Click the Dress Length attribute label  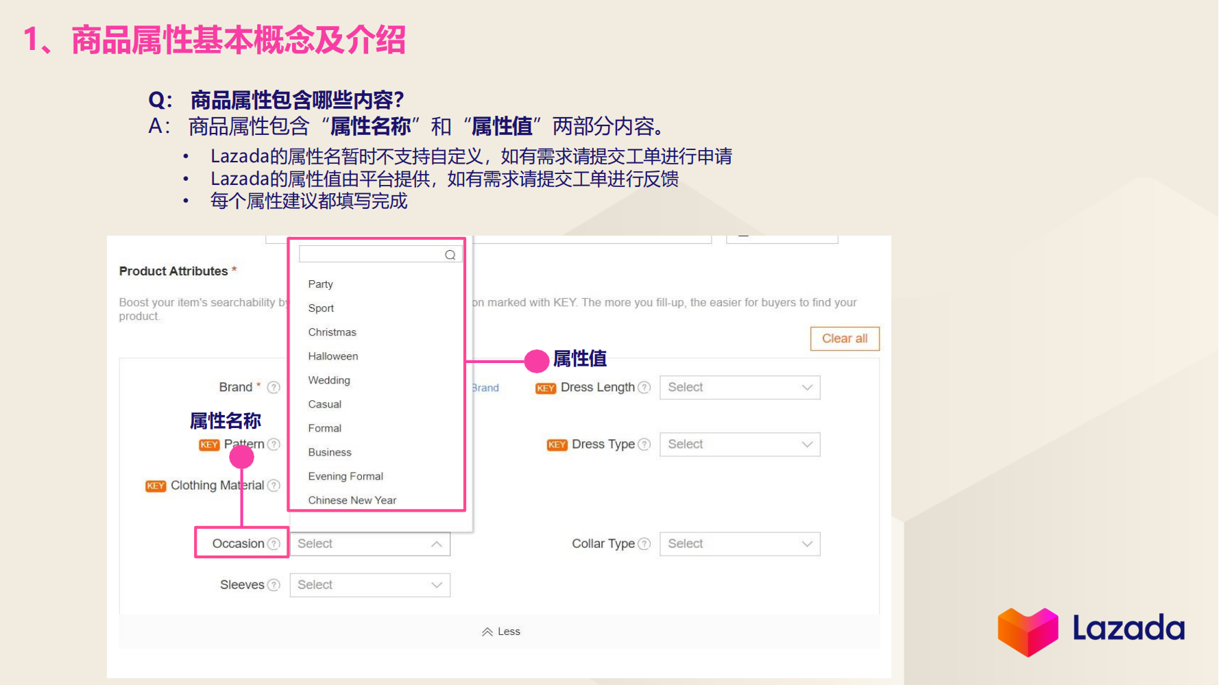[598, 387]
